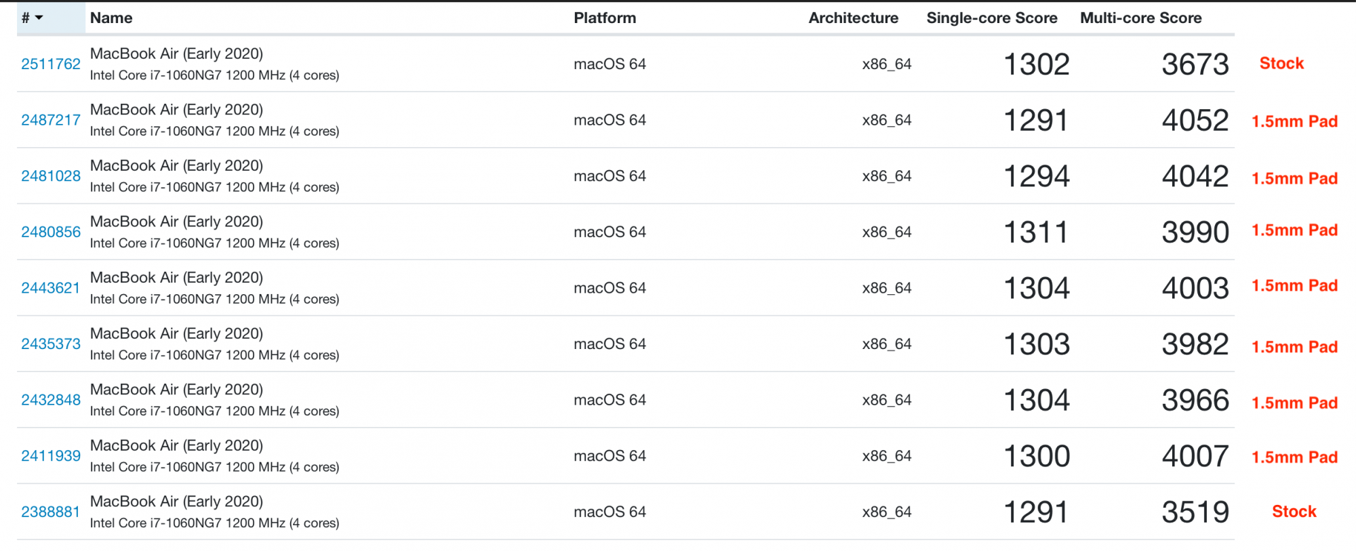1356x551 pixels.
Task: Open result link 2432848
Action: [x=51, y=400]
